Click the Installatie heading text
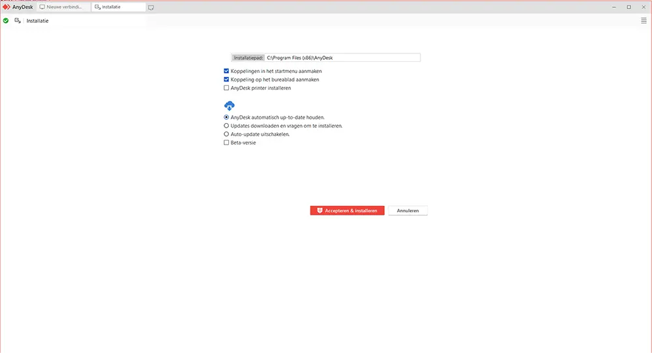The image size is (652, 353). click(x=37, y=21)
